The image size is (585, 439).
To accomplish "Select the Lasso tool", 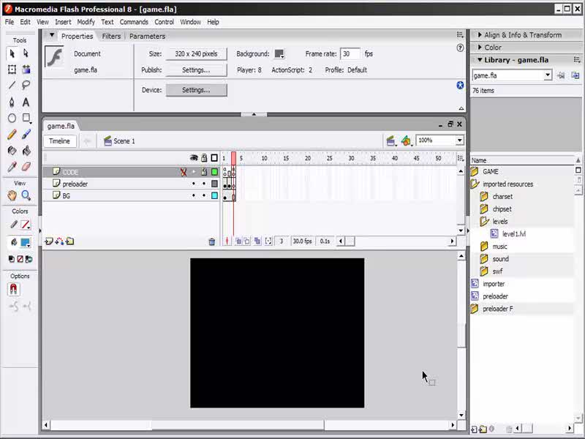I will 26,86.
